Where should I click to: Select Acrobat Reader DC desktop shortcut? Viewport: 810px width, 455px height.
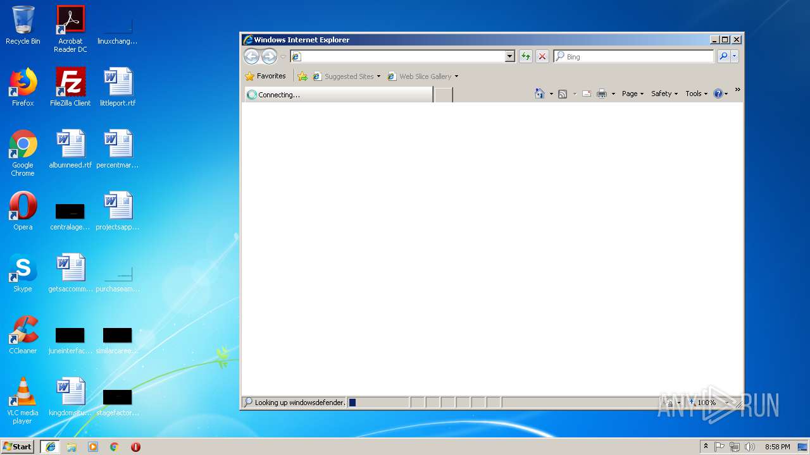tap(70, 29)
